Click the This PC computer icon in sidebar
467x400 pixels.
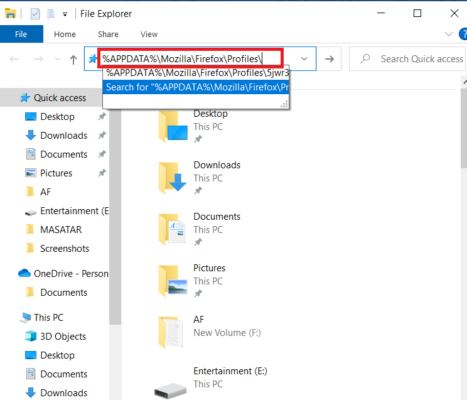(24, 318)
